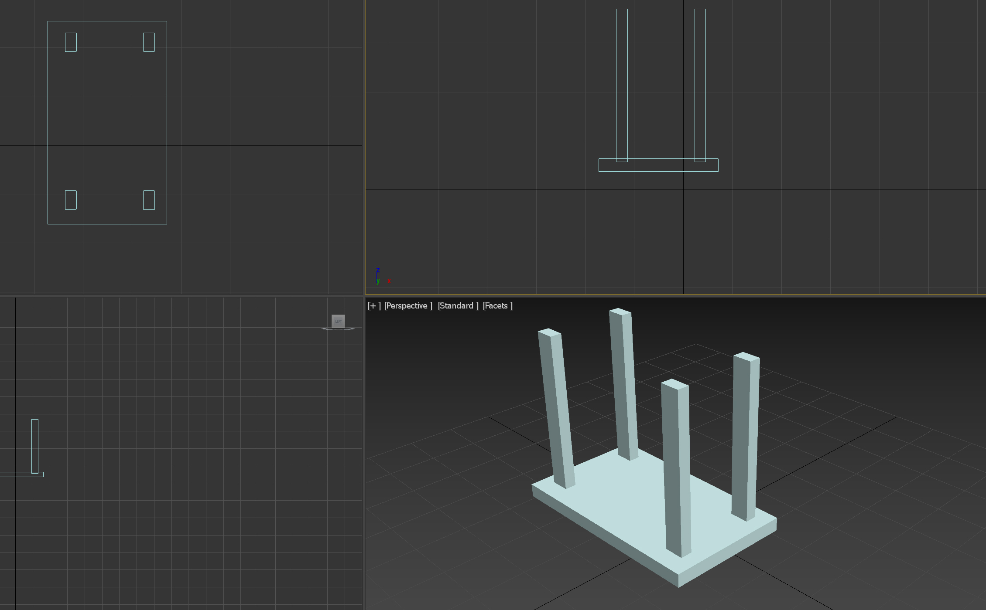Open the [+] viewport general menu
Image resolution: width=986 pixels, height=610 pixels.
coord(374,306)
